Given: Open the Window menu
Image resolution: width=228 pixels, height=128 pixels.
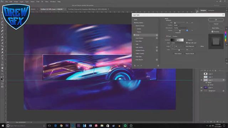Looking at the screenshot, I should point(53,1).
